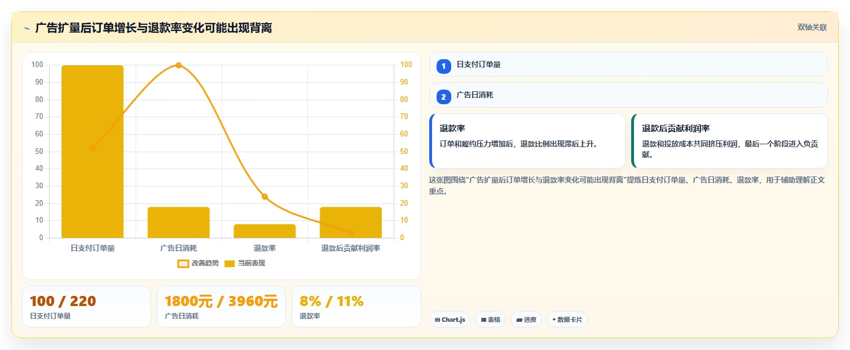Click the x-axis label 退款率
This screenshot has width=850, height=350.
(x=265, y=248)
